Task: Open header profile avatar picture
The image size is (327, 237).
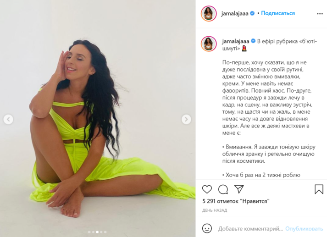Action: click(x=209, y=14)
